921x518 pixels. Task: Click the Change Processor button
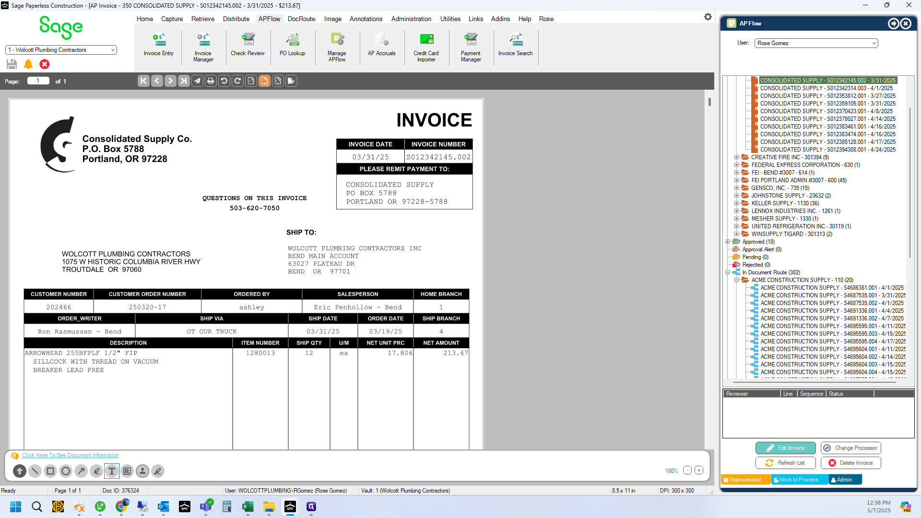(851, 448)
